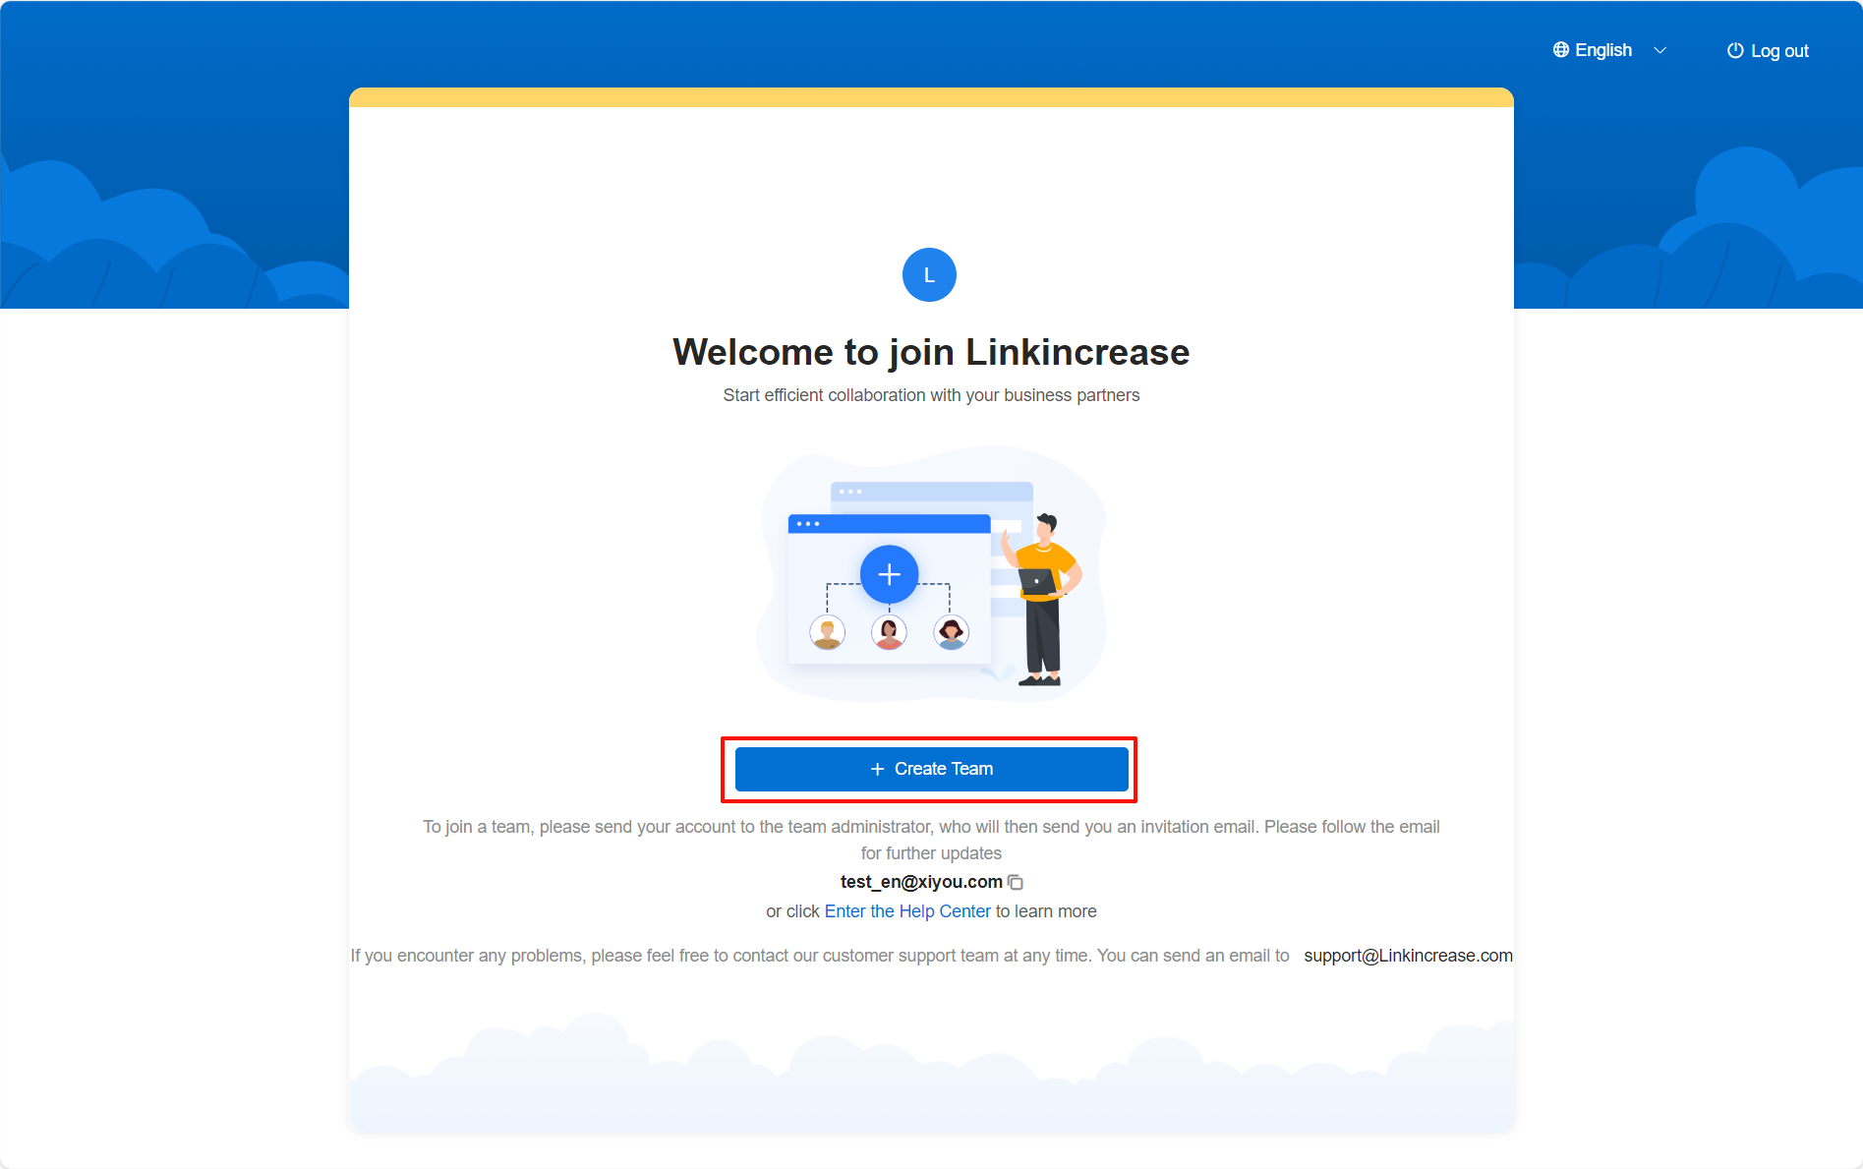Click the right avatar in the illustration
1863x1169 pixels.
coord(951,632)
